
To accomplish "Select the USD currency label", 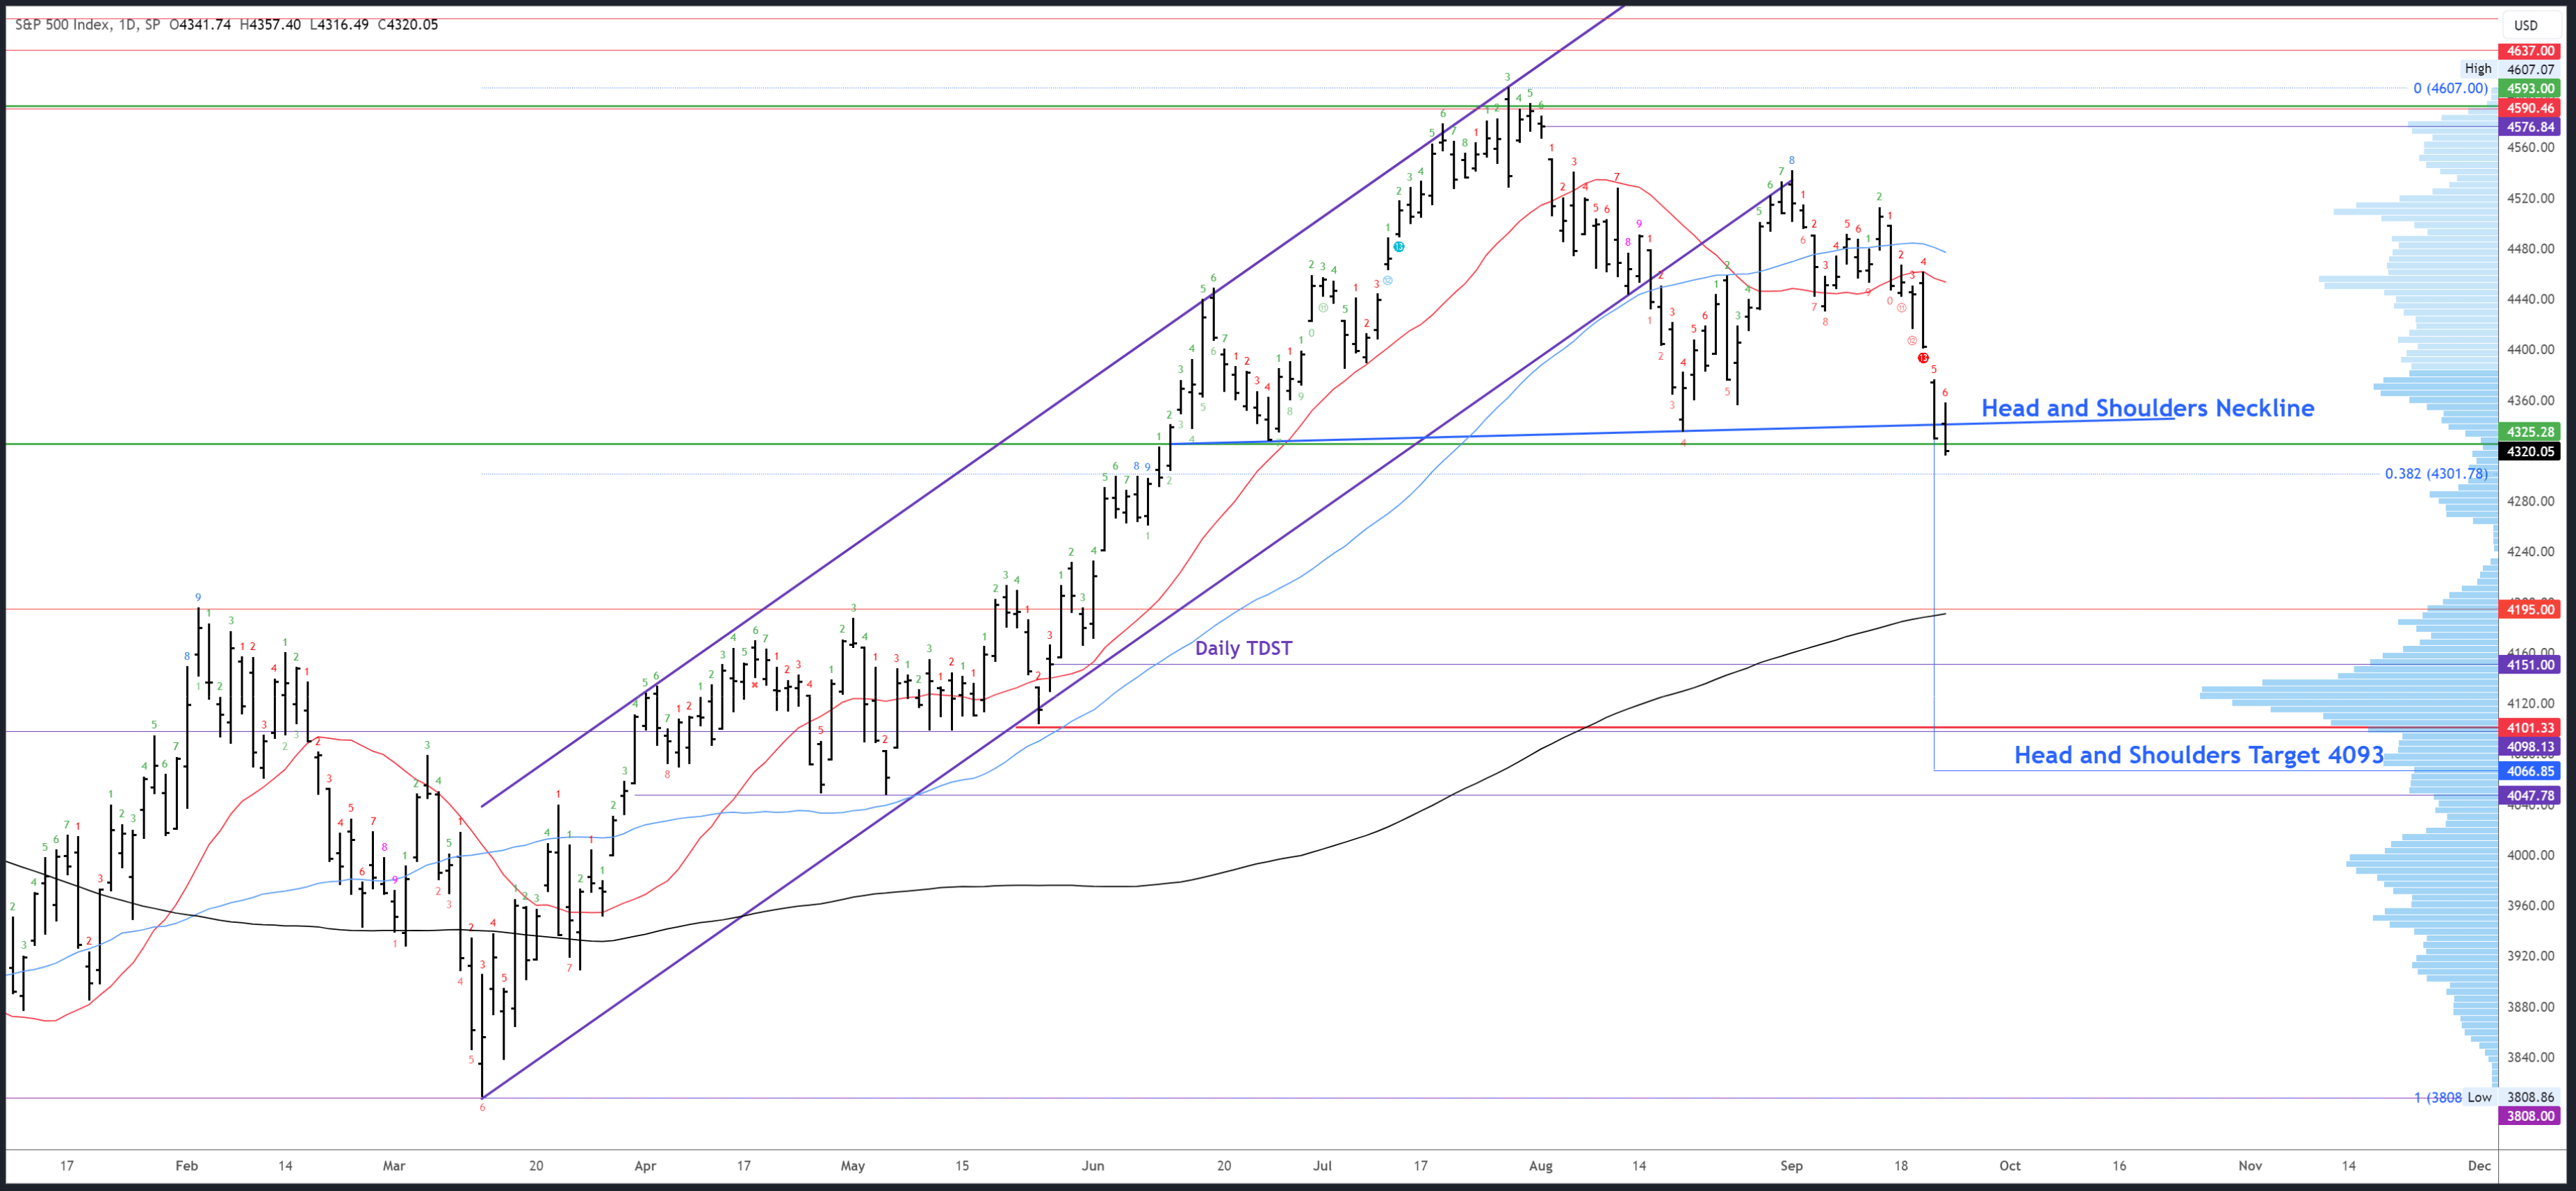I will pyautogui.click(x=2525, y=26).
